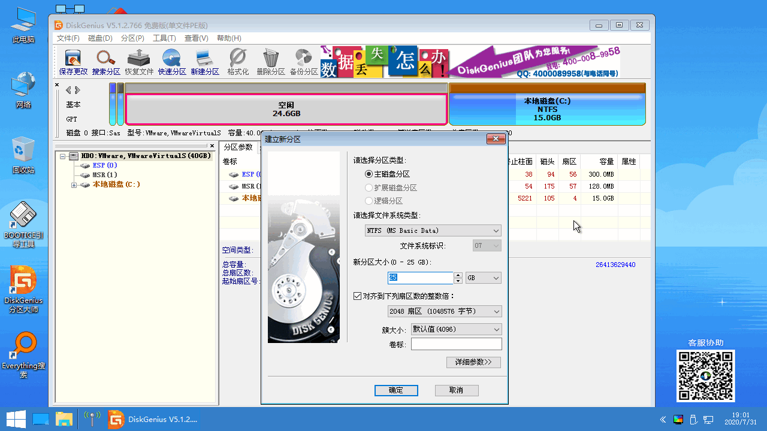This screenshot has height=431, width=767.
Task: Close the disk tree panel (x)
Action: [x=212, y=145]
